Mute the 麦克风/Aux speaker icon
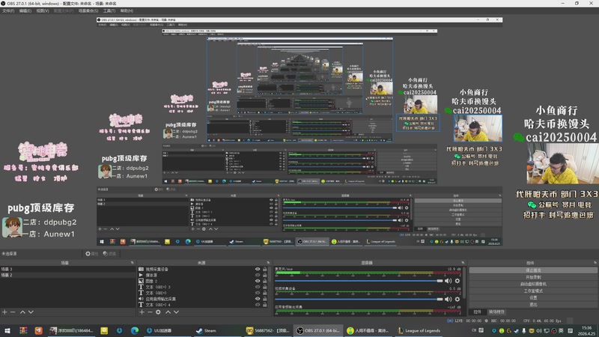 448,281
